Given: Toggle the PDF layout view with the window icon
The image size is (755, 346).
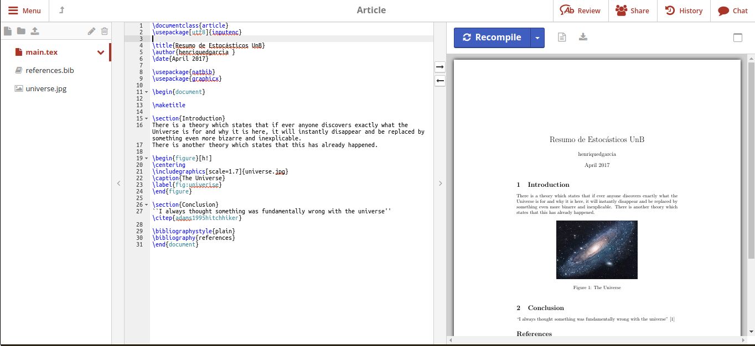Looking at the screenshot, I should tap(737, 37).
